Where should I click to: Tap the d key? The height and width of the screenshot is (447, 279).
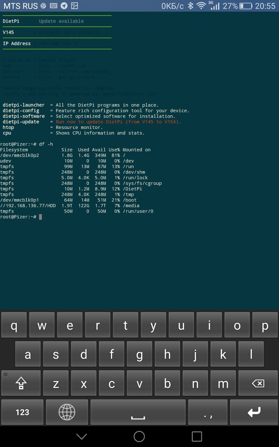[x=84, y=354]
